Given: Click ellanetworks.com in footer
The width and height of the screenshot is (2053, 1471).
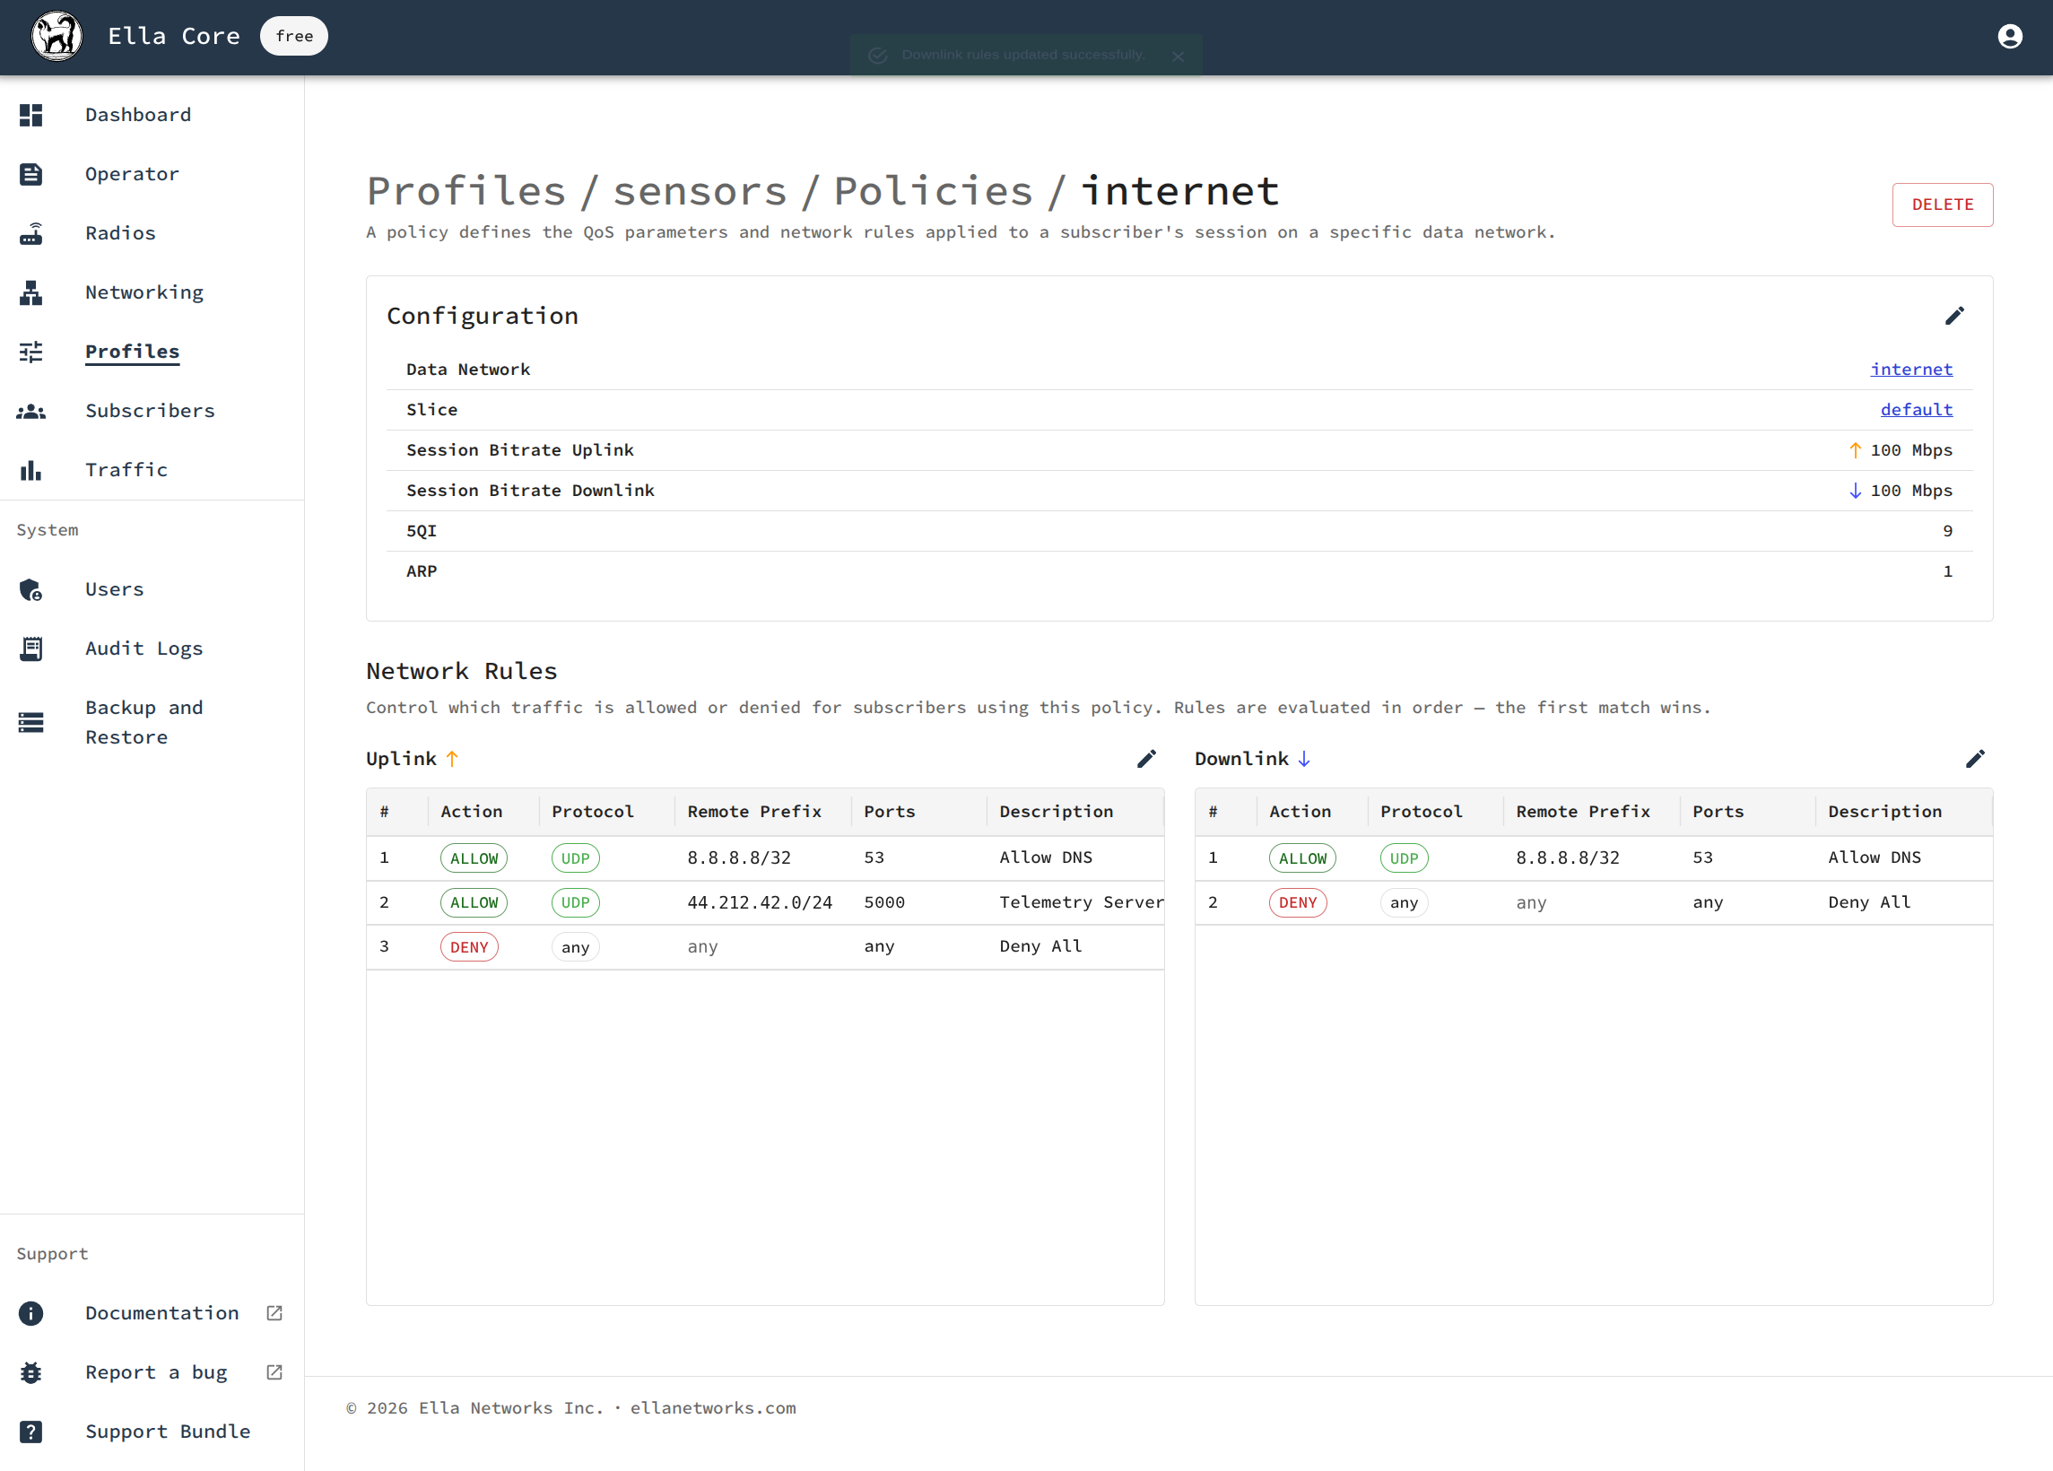Looking at the screenshot, I should 713,1408.
